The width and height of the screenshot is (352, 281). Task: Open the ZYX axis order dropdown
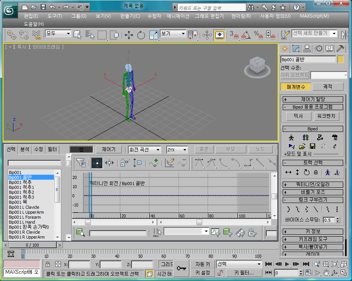177,149
